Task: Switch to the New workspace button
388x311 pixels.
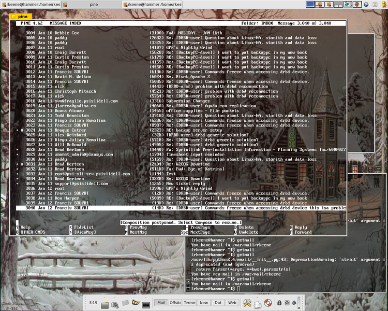Action: [x=204, y=303]
